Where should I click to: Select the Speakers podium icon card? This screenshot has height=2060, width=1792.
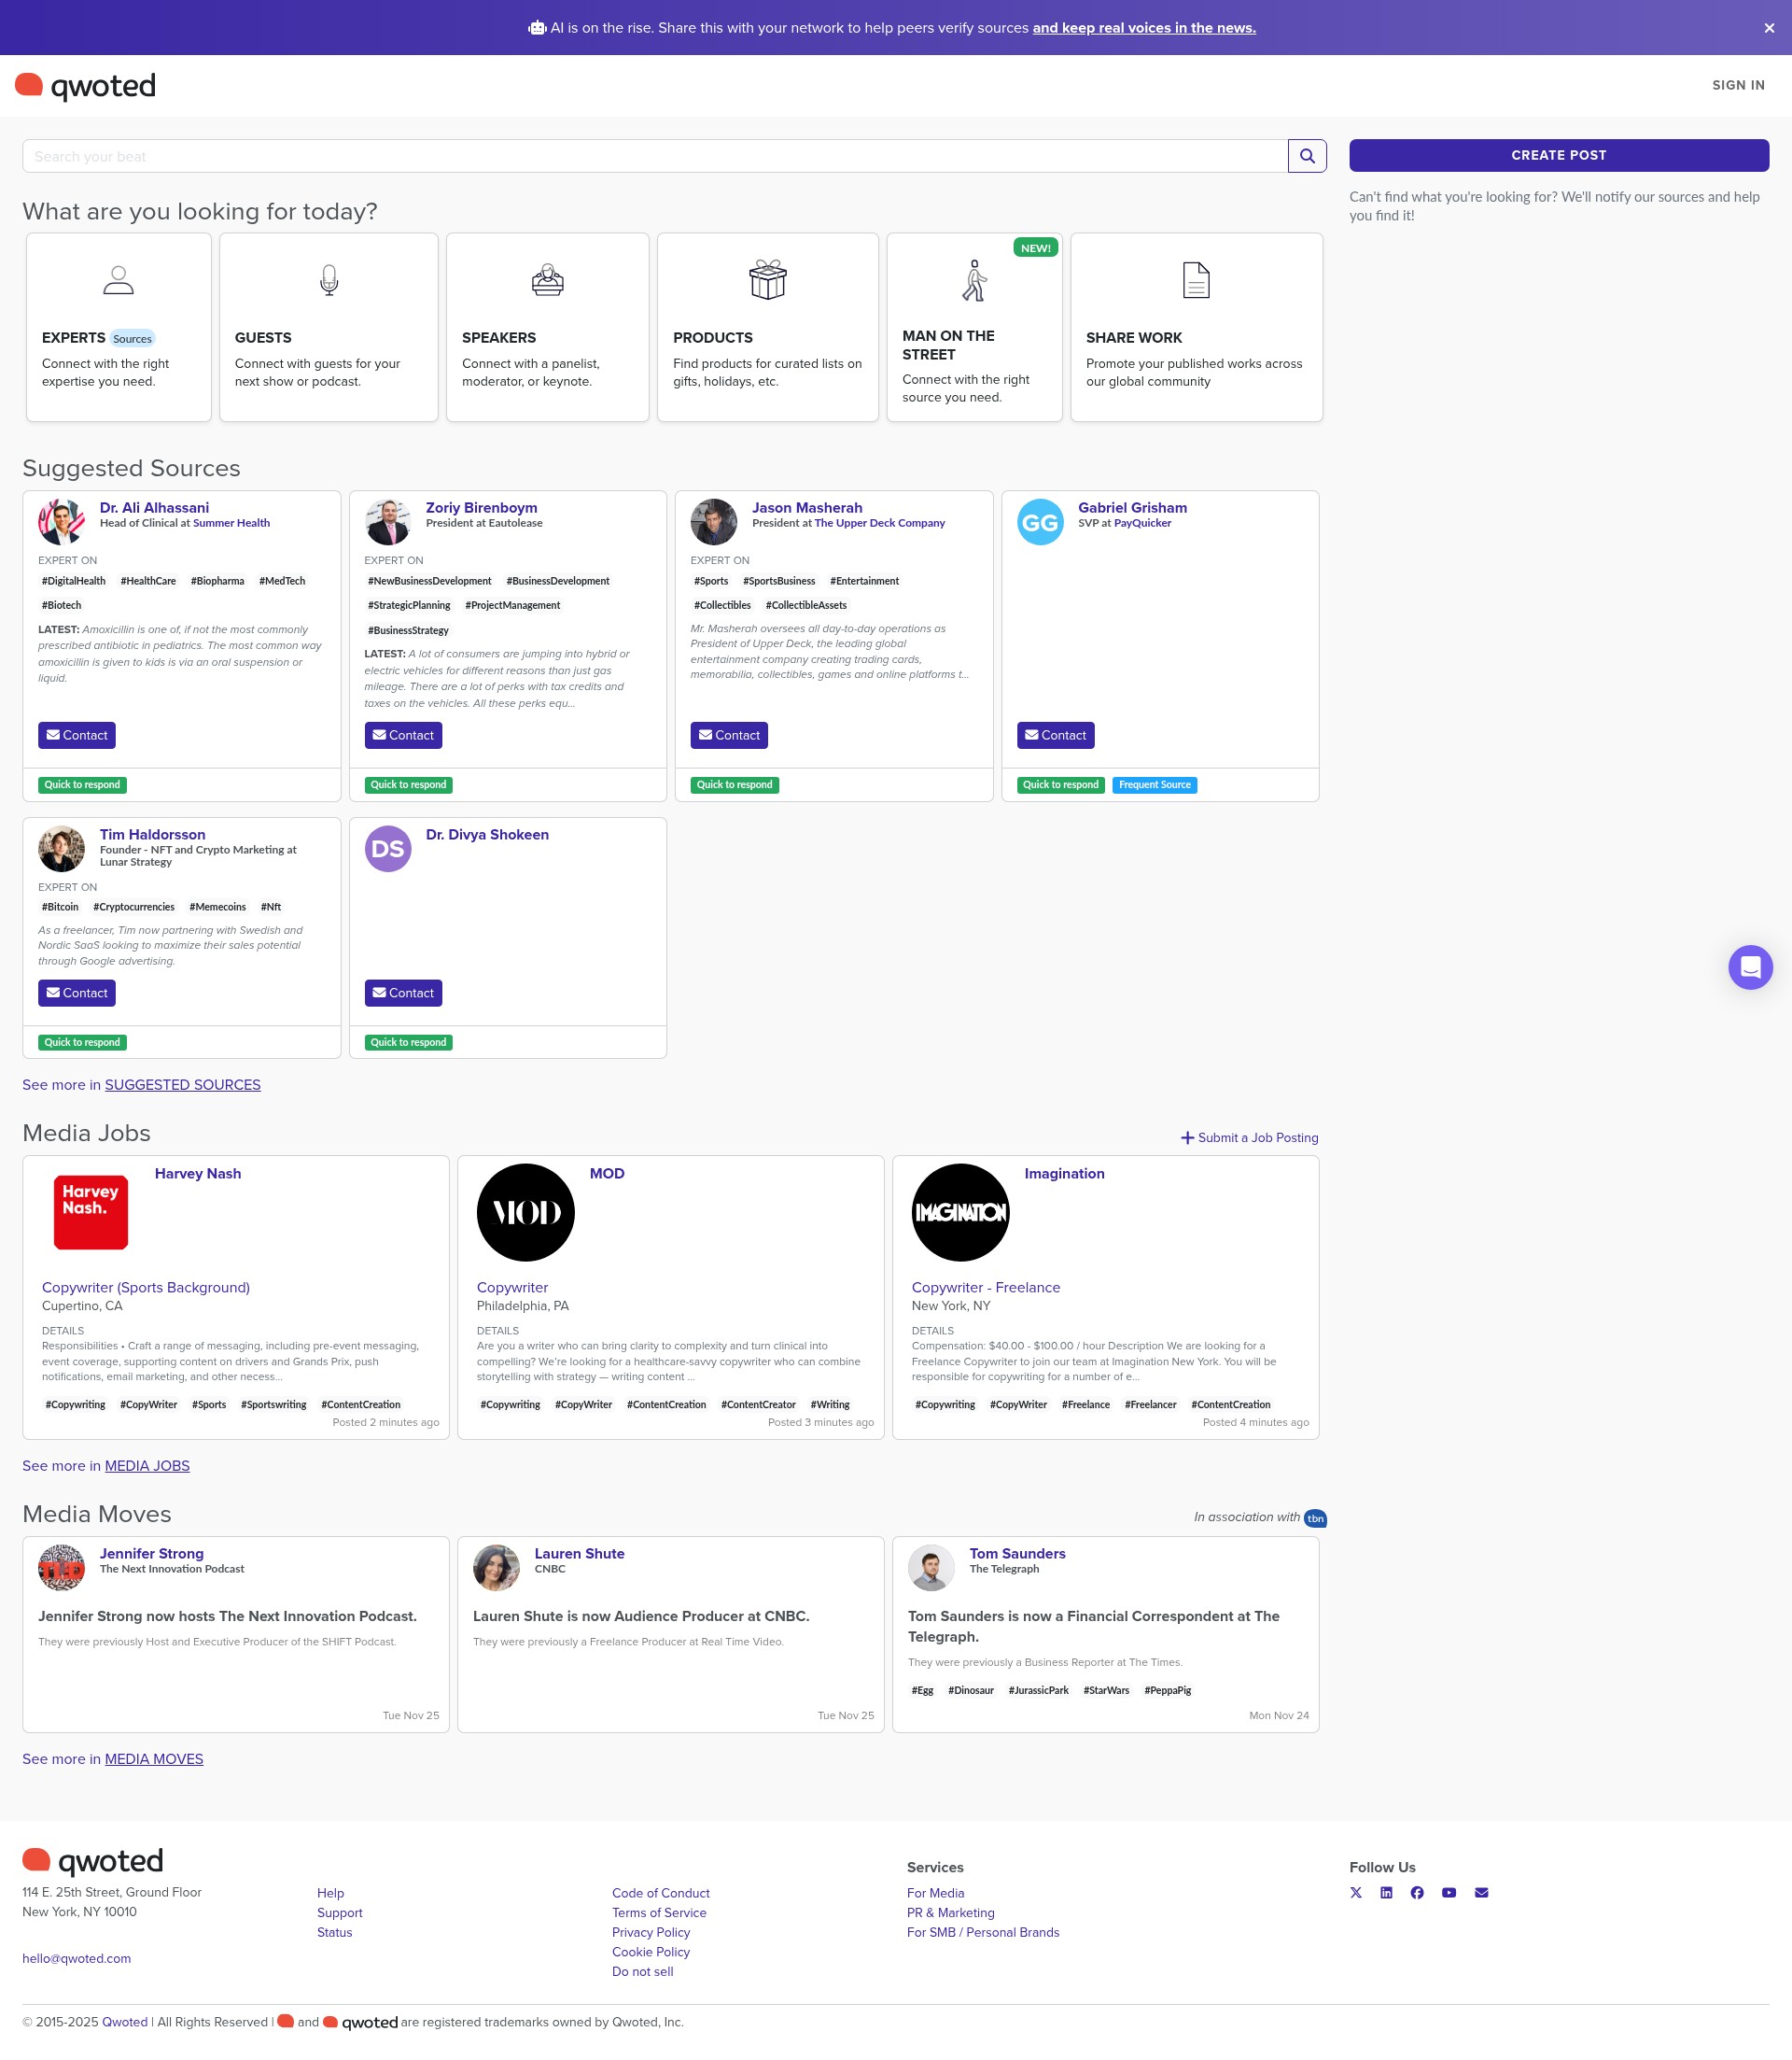(548, 327)
